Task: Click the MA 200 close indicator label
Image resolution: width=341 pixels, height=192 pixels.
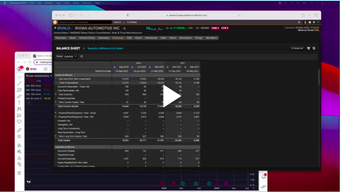Action: coord(33,86)
